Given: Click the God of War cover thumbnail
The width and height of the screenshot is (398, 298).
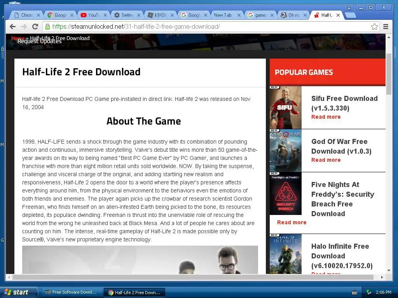Looking at the screenshot, I should tap(286, 151).
